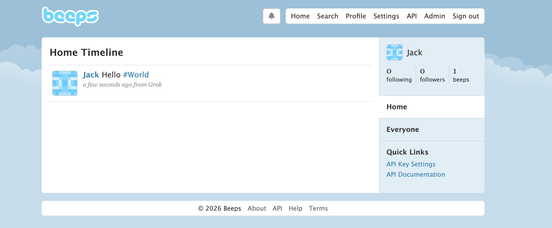
Task: View the 0 followers list
Action: tap(432, 75)
